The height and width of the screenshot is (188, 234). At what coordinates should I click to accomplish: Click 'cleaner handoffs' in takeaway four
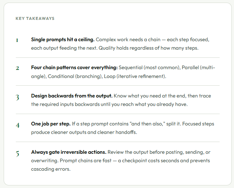pos(117,132)
